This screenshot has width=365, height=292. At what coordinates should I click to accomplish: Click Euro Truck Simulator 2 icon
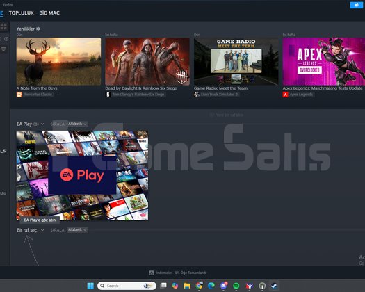click(197, 95)
